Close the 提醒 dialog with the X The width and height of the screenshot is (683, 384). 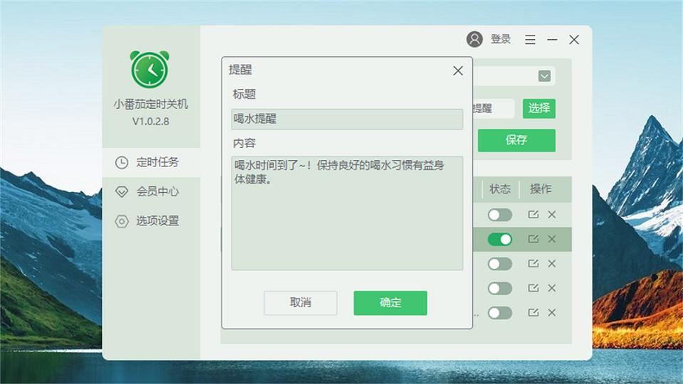pyautogui.click(x=458, y=70)
